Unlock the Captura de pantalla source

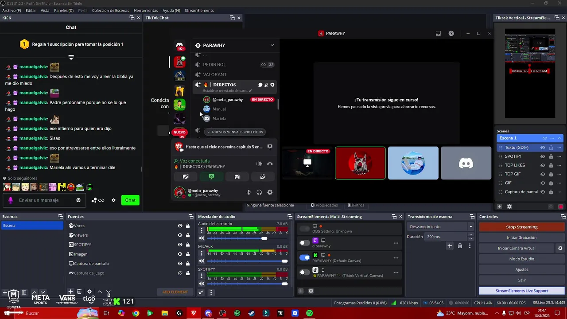(x=188, y=264)
